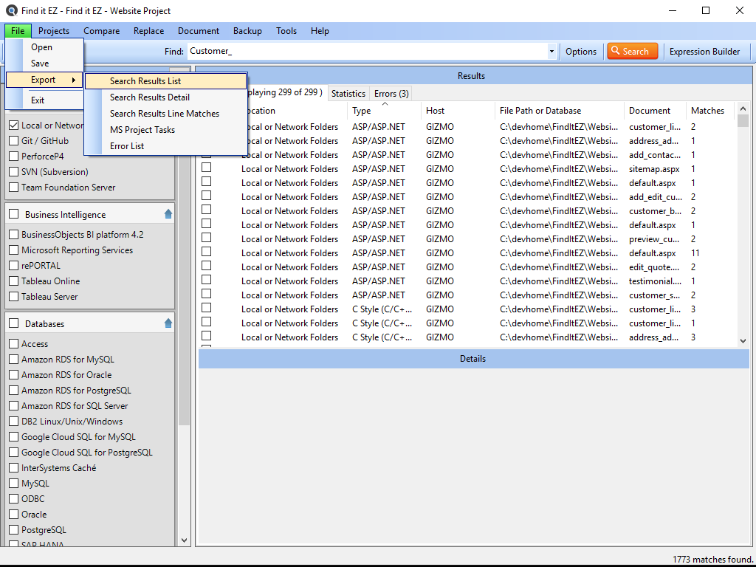Export the Search Results List
Screen dimensions: 756x567
pyautogui.click(x=166, y=81)
